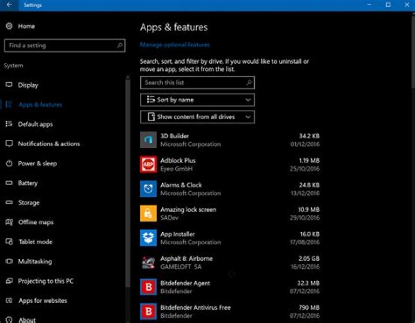Click the Eyeo GmbH publisher text
Screen dimensions: 415x323
[176, 169]
